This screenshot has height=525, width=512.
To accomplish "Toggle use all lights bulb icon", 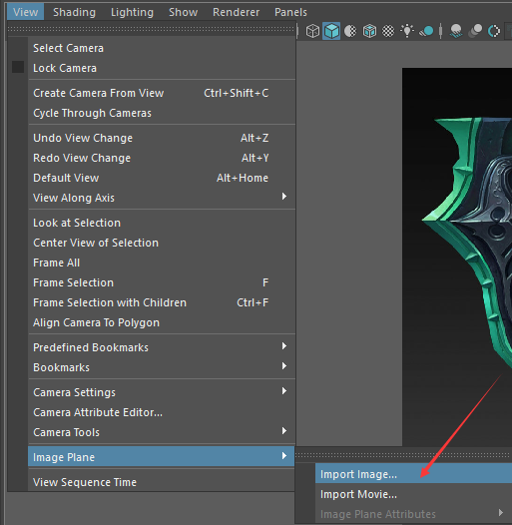I will [x=407, y=31].
